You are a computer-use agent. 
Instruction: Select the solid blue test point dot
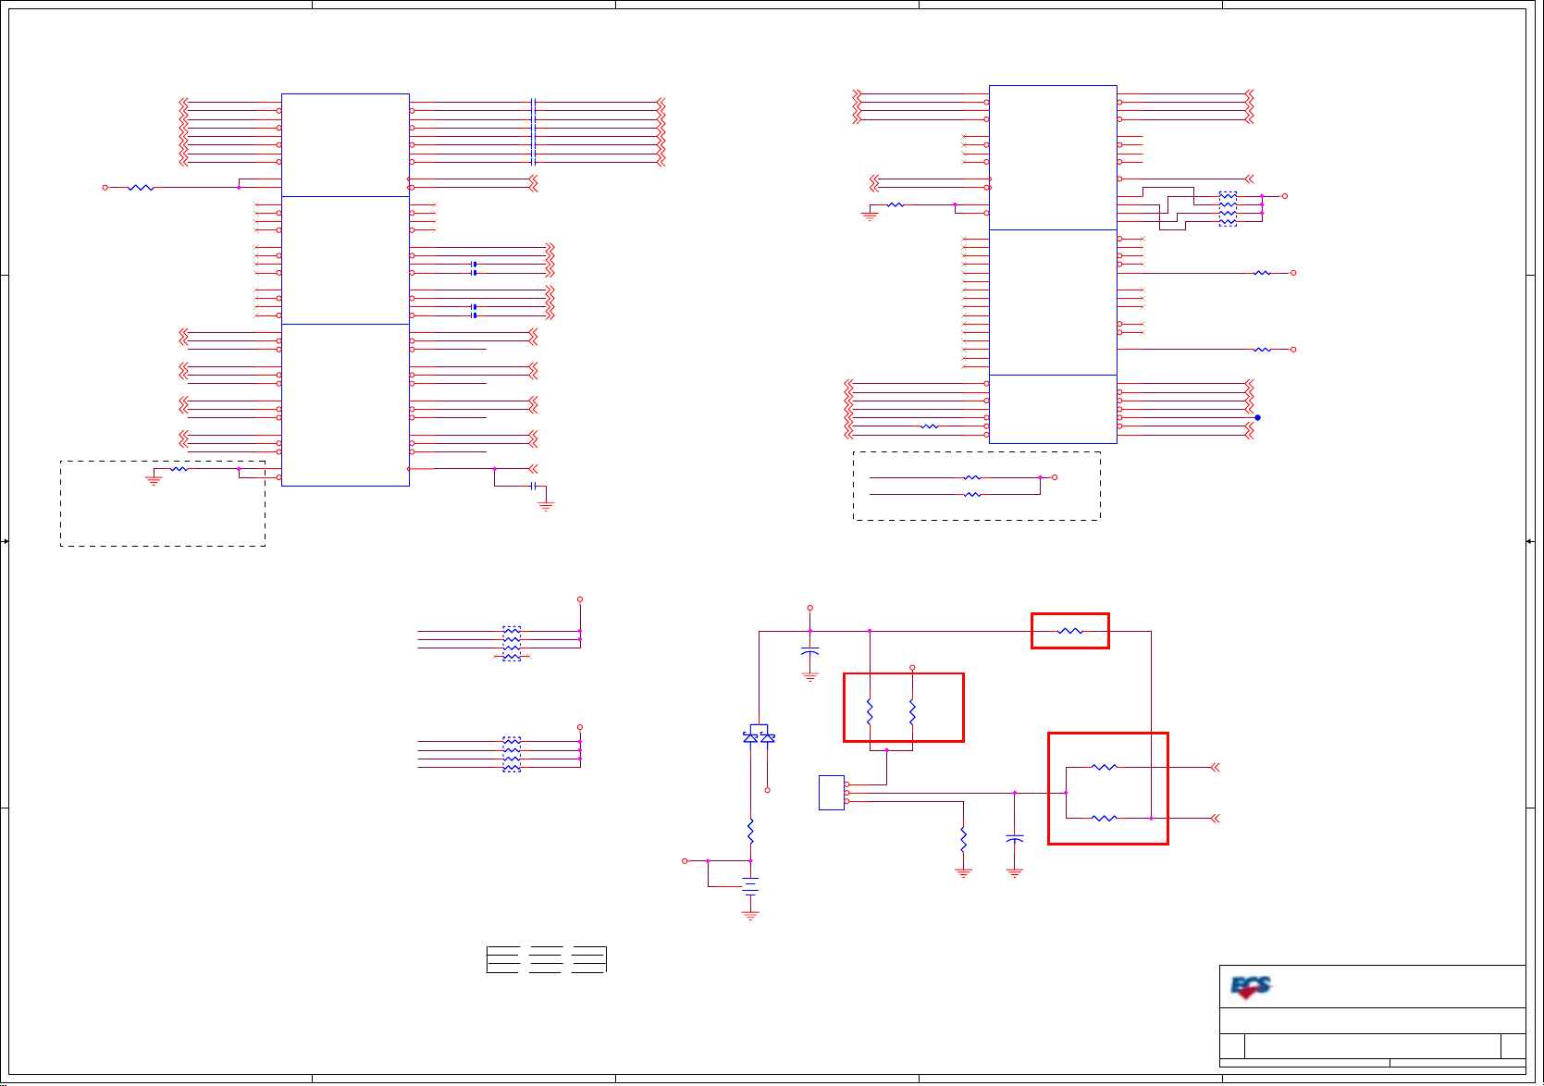pos(1257,418)
